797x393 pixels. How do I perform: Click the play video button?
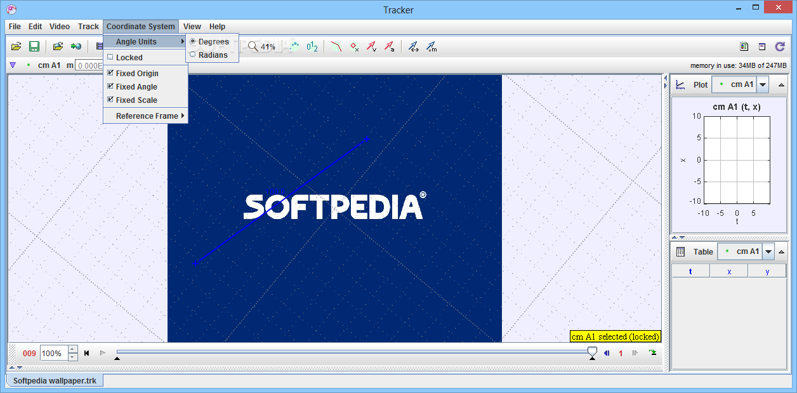tap(103, 353)
